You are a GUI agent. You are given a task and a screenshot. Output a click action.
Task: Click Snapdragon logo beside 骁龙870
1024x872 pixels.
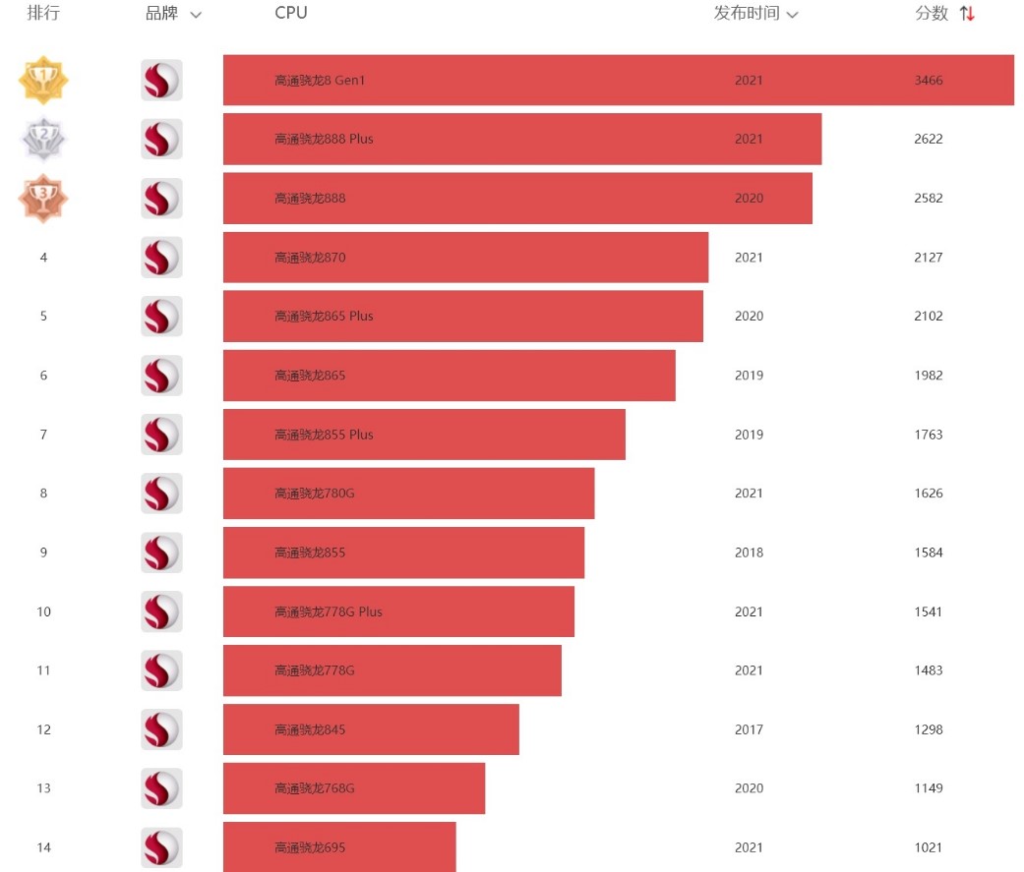[x=161, y=258]
